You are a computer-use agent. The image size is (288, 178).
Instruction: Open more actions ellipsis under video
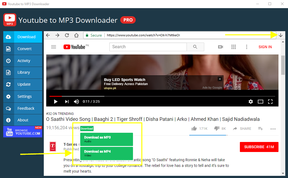point(273,129)
